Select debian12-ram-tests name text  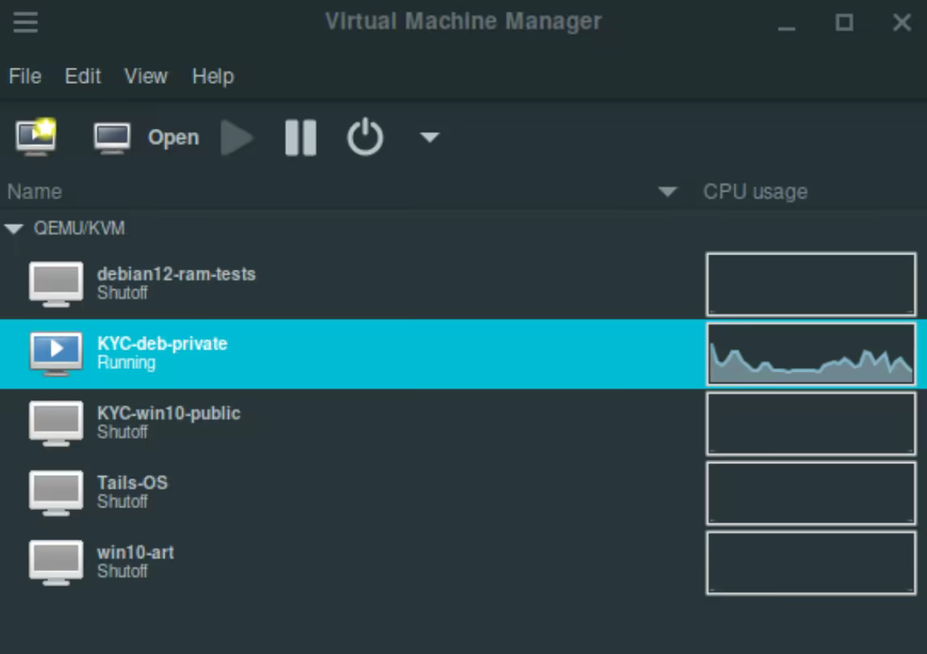pyautogui.click(x=177, y=274)
